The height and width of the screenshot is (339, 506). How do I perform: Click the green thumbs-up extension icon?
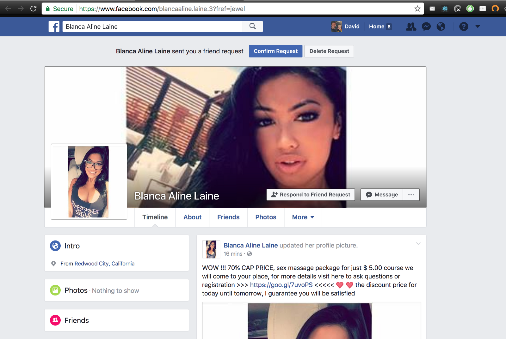click(x=470, y=9)
